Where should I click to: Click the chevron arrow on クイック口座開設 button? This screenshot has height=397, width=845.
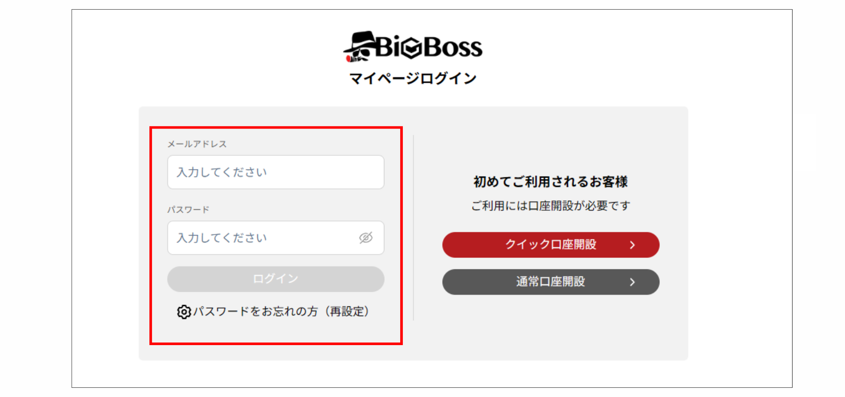pos(633,245)
